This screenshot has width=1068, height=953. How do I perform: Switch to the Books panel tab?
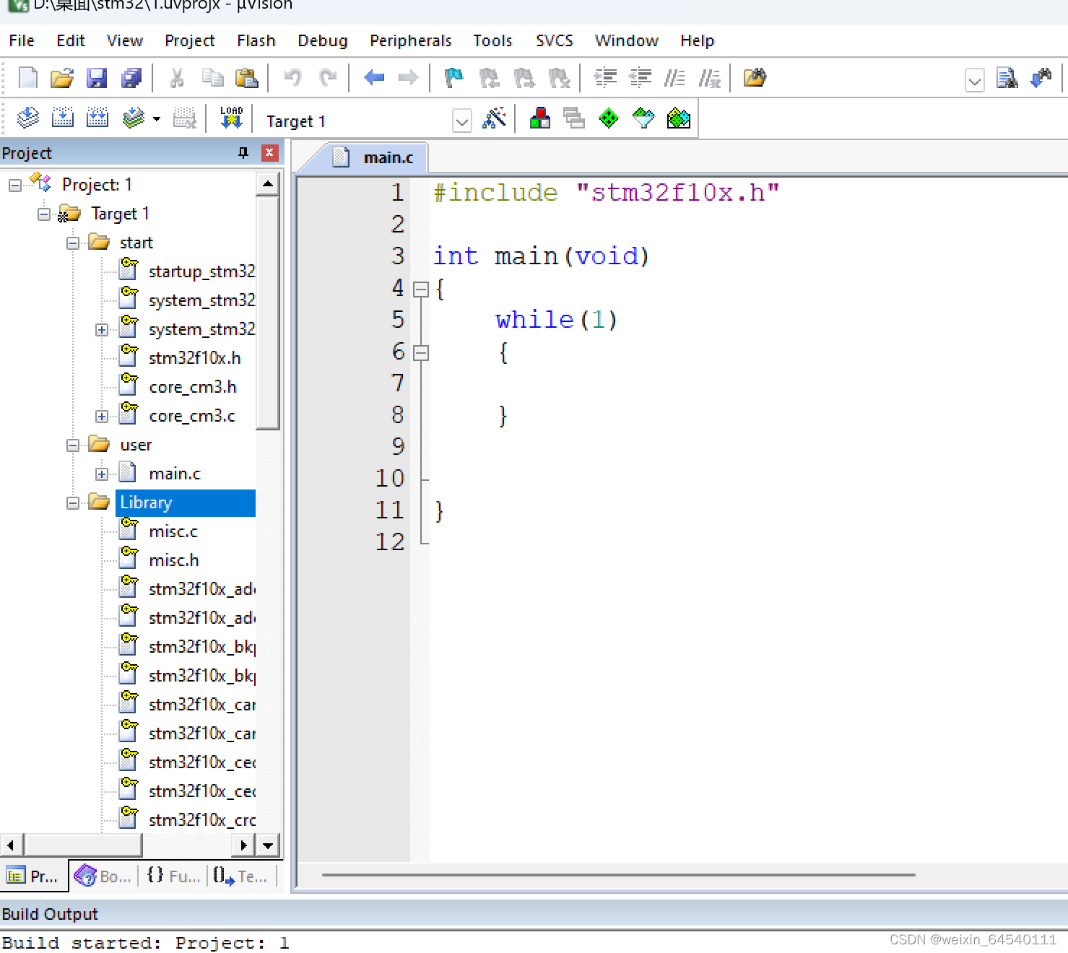pyautogui.click(x=103, y=876)
